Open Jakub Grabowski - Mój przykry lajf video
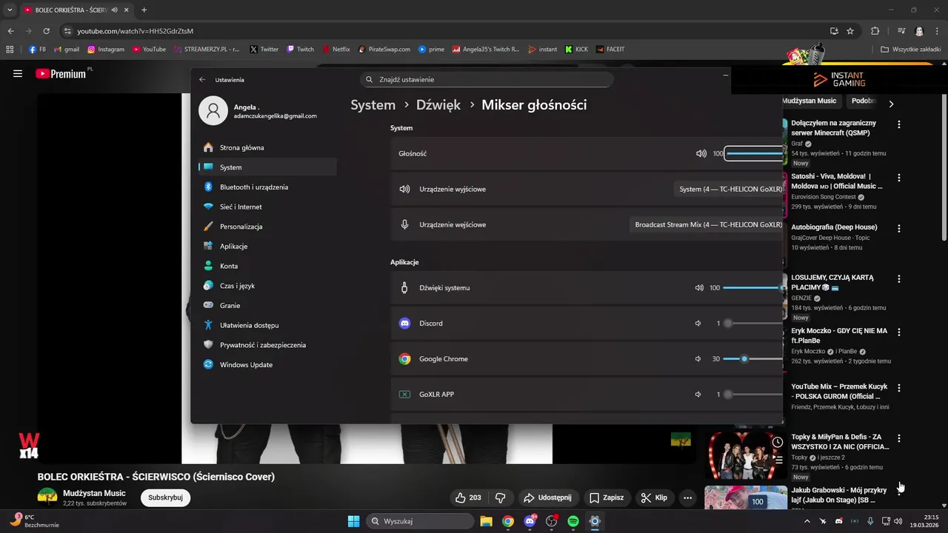948x533 pixels. click(839, 495)
